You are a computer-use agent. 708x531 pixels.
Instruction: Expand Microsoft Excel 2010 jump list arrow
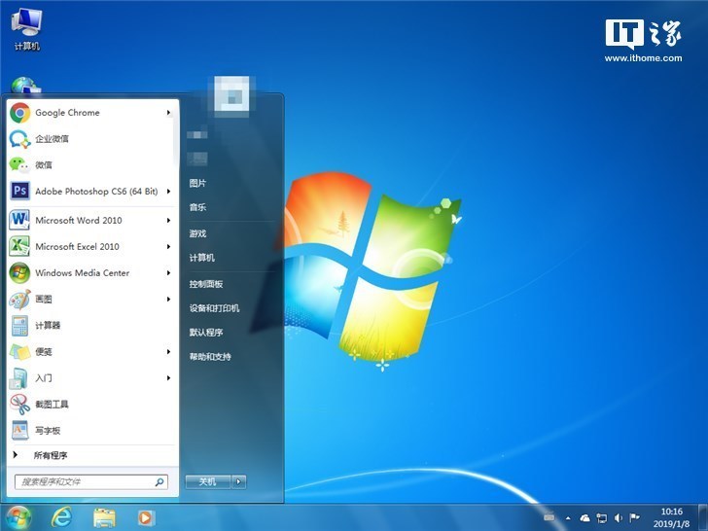[x=168, y=246]
